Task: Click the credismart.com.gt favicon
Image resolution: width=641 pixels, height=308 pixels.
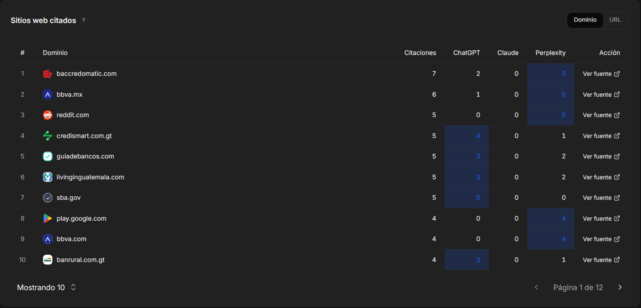Action: pos(48,136)
